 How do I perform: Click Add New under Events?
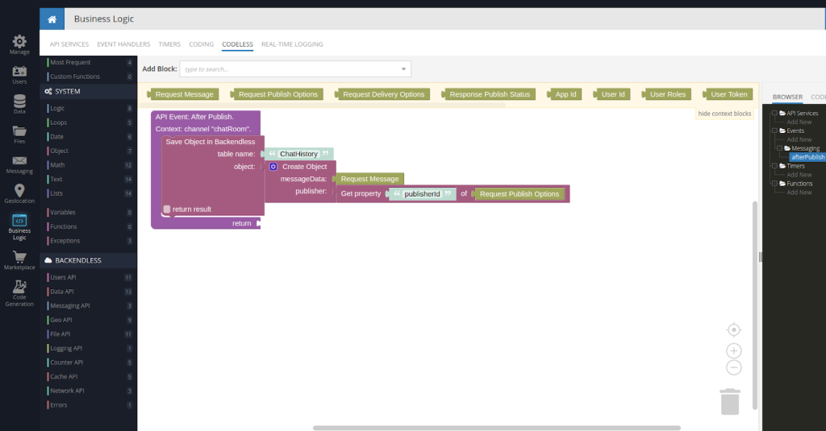[799, 139]
